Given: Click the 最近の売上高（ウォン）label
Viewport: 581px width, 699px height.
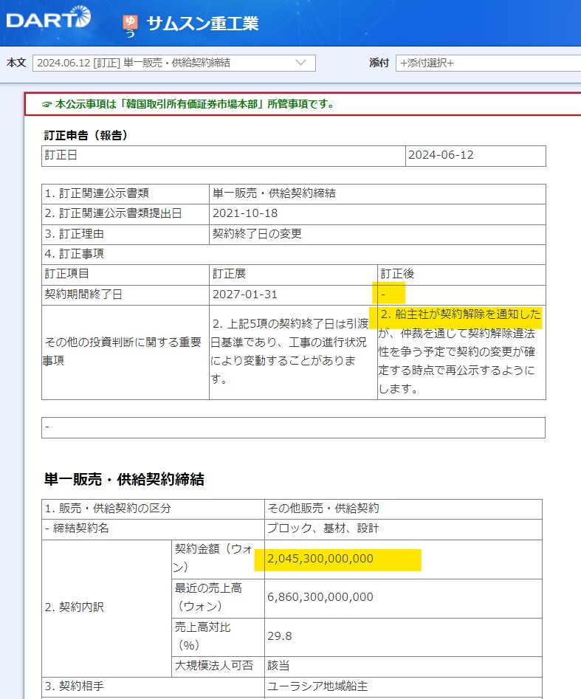Looking at the screenshot, I should pyautogui.click(x=208, y=597).
